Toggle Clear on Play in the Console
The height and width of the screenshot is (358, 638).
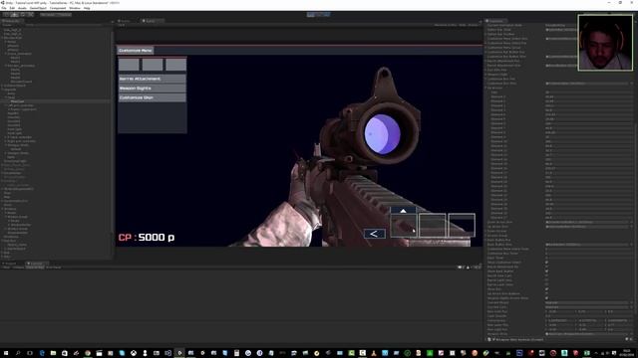point(35,268)
